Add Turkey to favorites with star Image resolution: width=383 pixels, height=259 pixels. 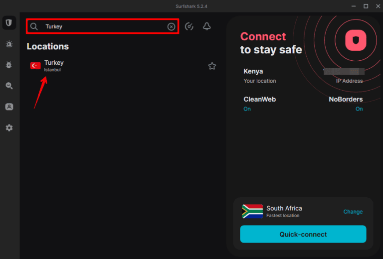click(212, 66)
